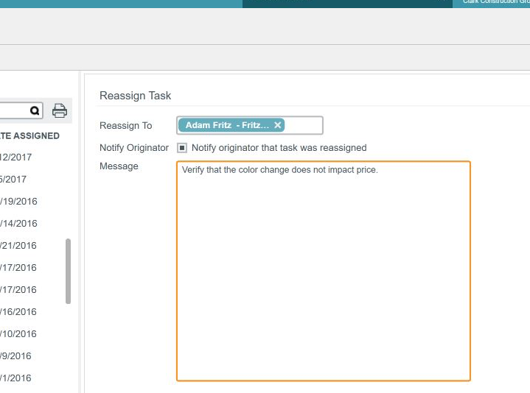Sort by the Date Assigned column header

tap(29, 135)
